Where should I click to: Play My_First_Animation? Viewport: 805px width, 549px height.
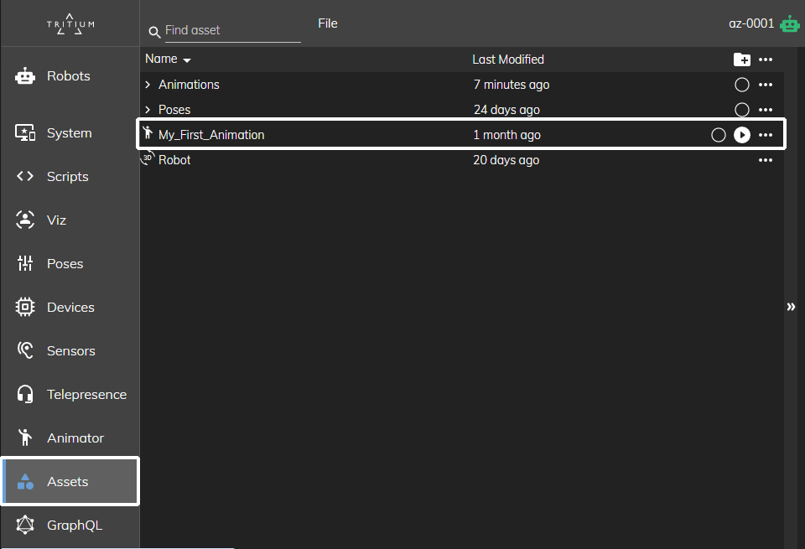(x=742, y=135)
